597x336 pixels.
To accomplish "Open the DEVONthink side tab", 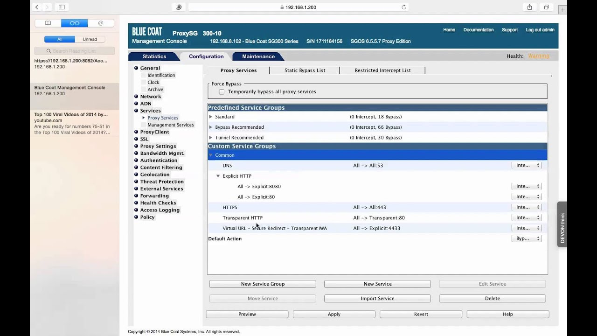I will [562, 224].
